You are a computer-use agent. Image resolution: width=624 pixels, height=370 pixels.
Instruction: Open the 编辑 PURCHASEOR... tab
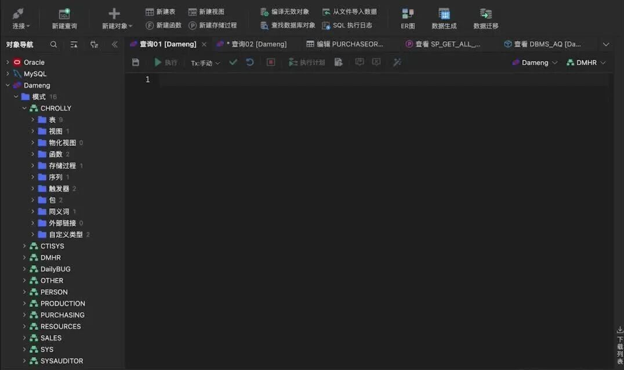pyautogui.click(x=344, y=44)
